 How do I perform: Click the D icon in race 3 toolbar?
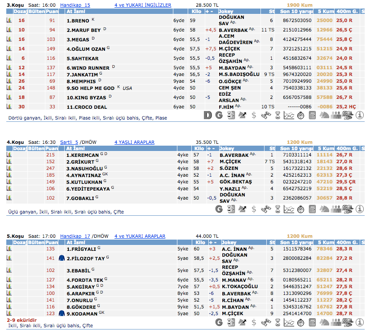207,115
